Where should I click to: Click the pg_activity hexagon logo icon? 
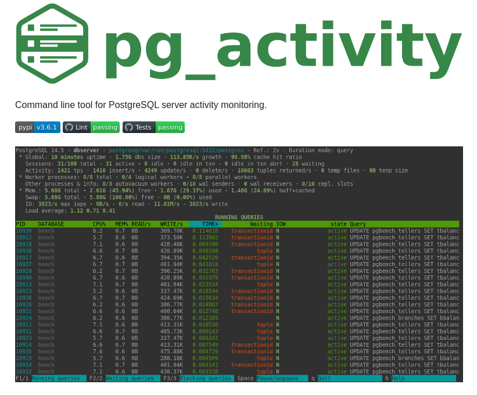51,44
